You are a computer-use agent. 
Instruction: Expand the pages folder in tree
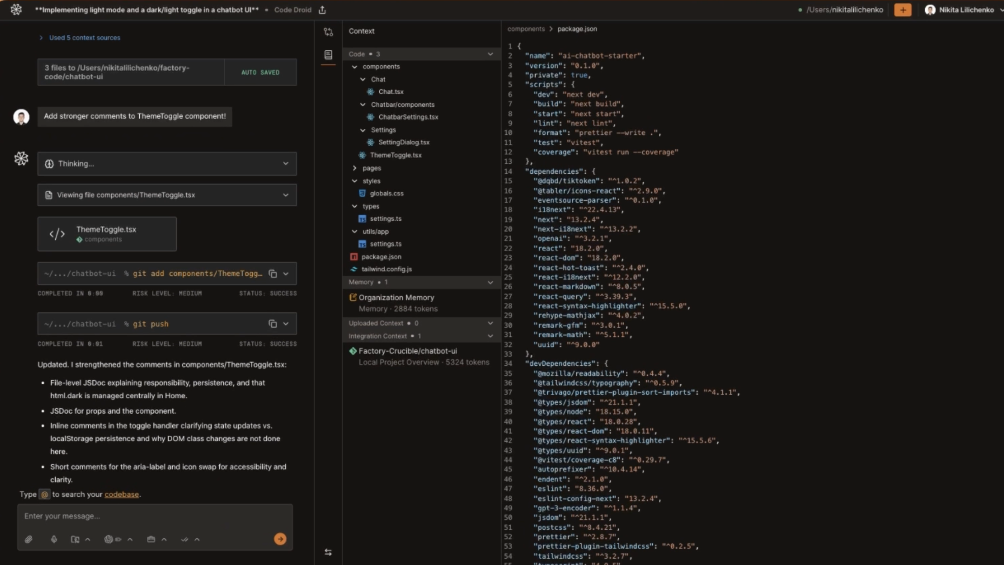(x=354, y=168)
